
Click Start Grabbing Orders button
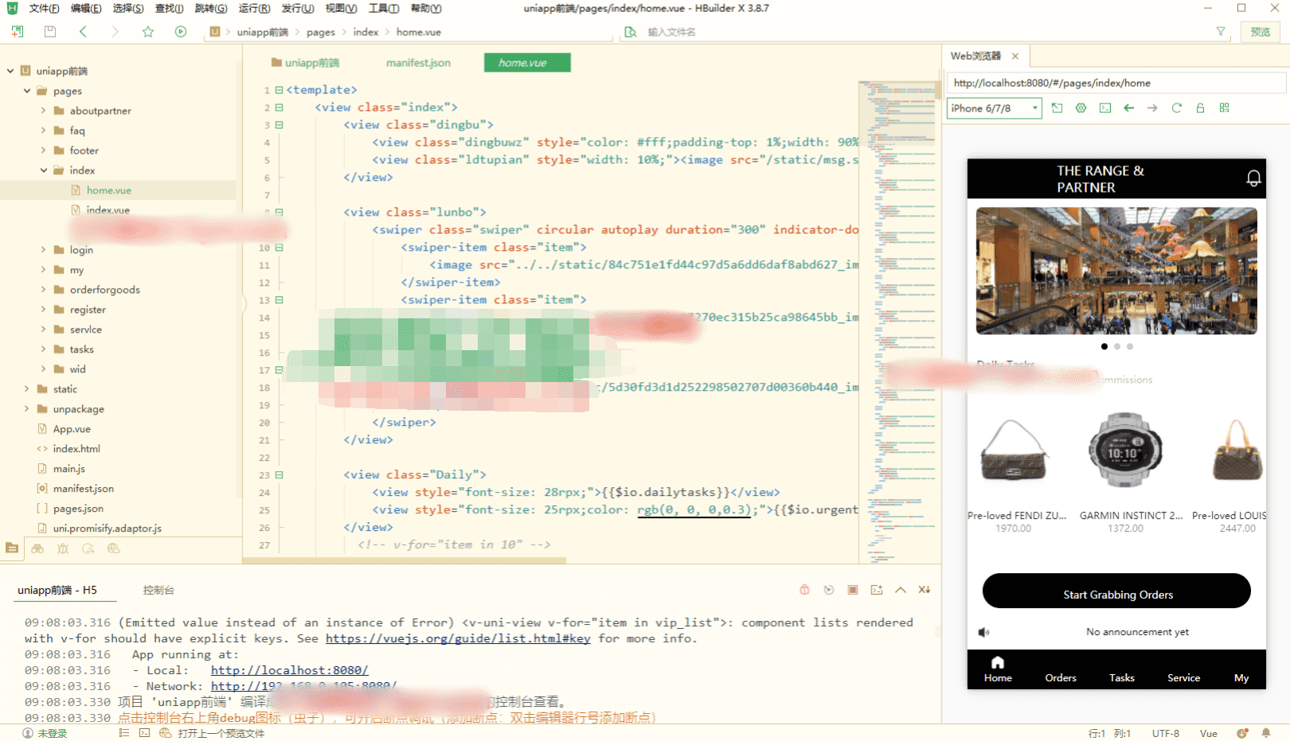(1116, 591)
